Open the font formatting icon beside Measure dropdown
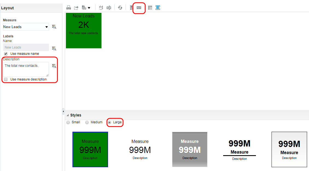 click(x=54, y=27)
